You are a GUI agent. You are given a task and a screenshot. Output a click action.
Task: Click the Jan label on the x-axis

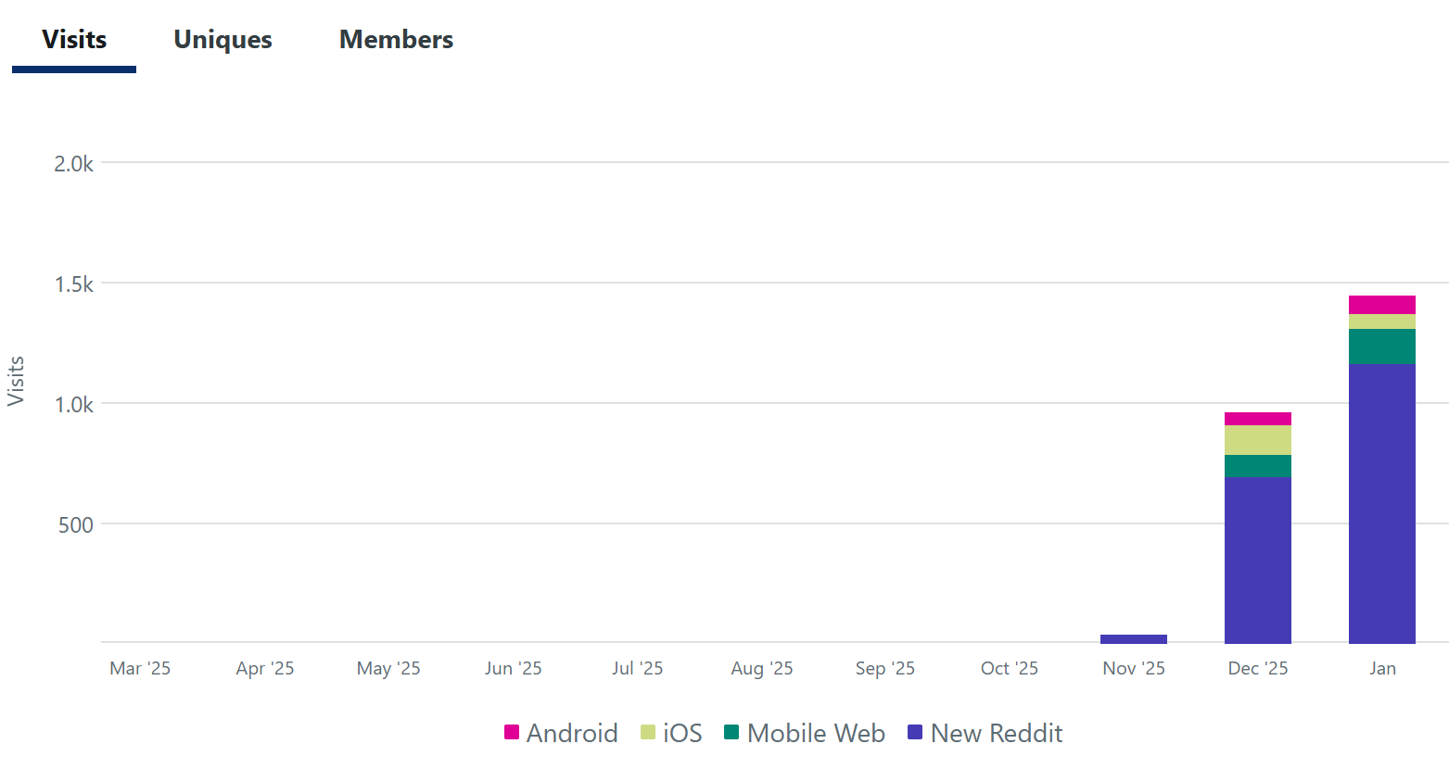(1382, 668)
